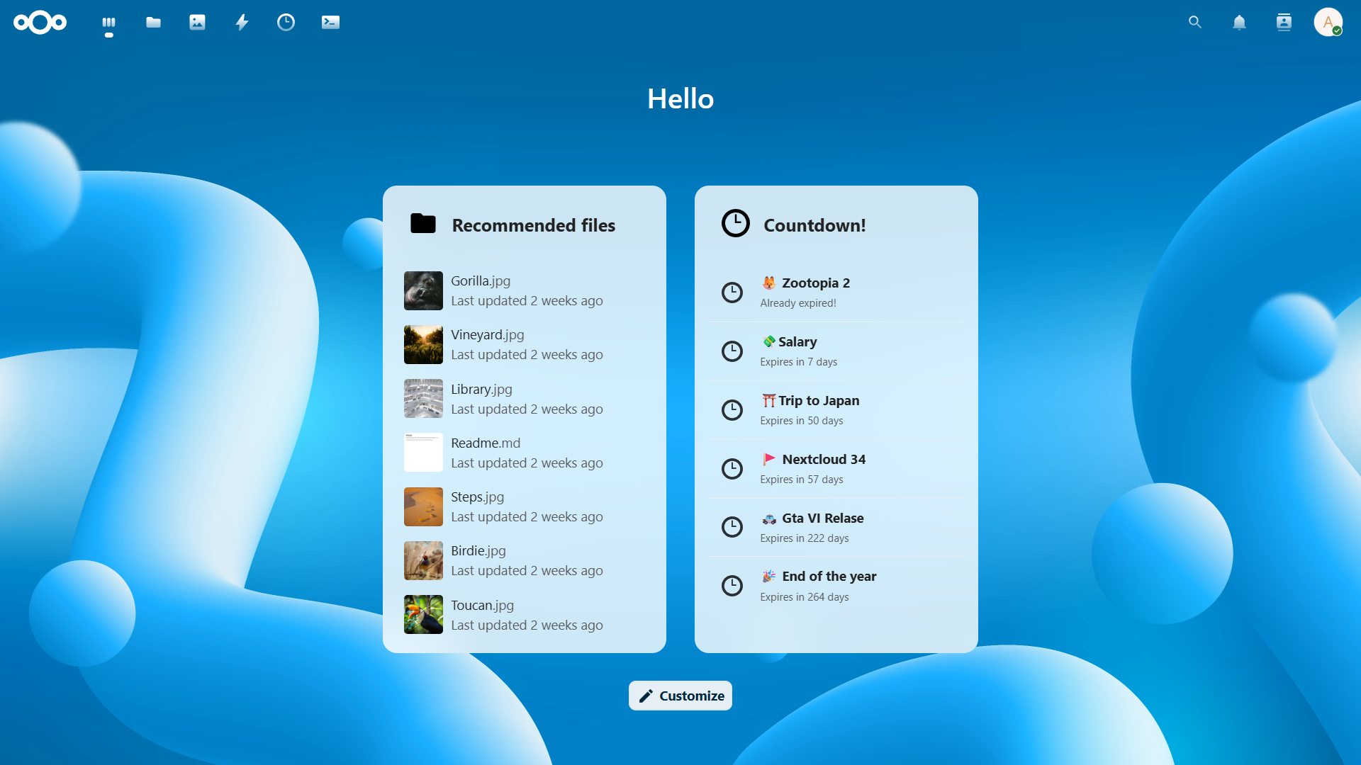Select the Toucan.jpg thumbnail

[423, 614]
